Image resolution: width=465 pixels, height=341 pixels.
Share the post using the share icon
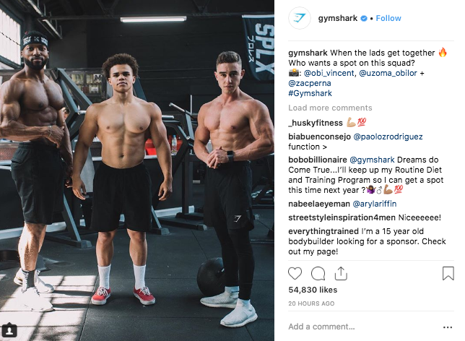(341, 273)
